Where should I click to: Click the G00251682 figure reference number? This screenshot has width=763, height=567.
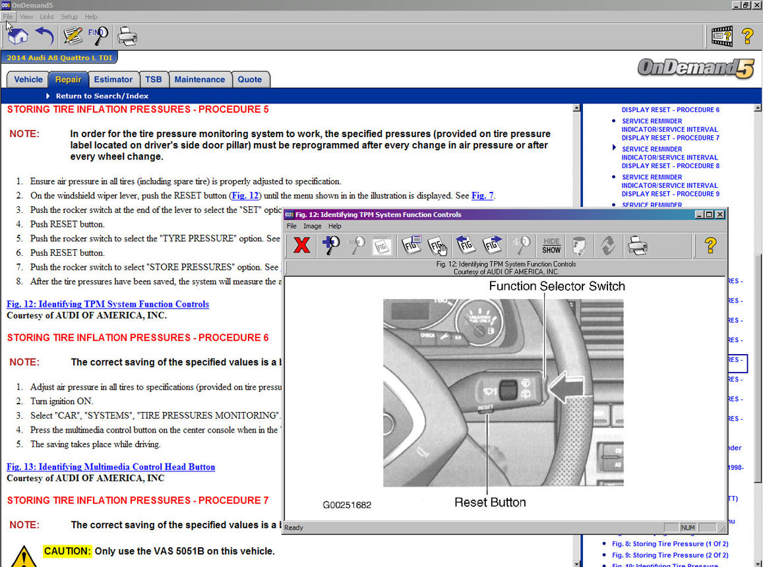pos(347,505)
